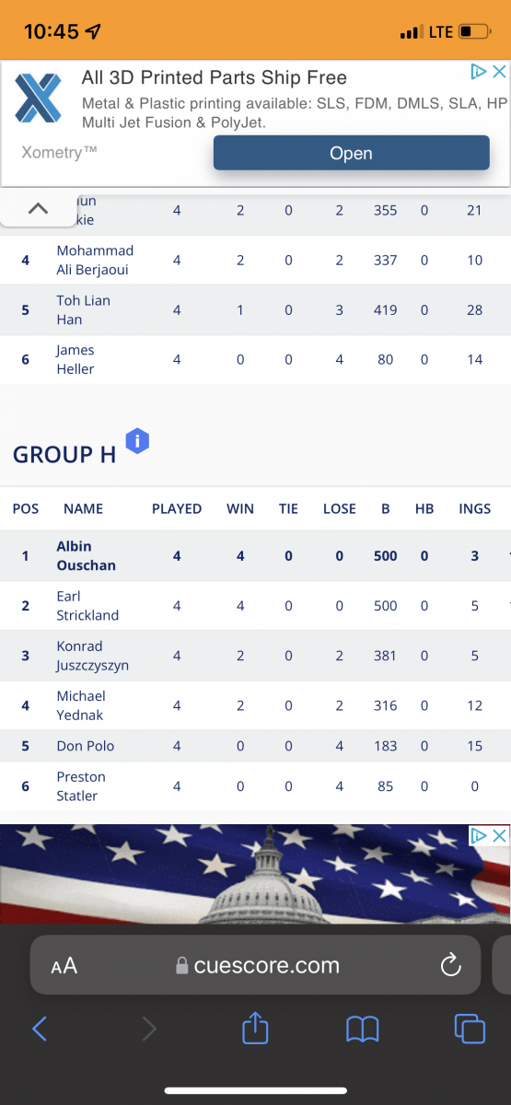Screen dimensions: 511x1105
Task: Tap Safari back arrow
Action: pos(40,1029)
